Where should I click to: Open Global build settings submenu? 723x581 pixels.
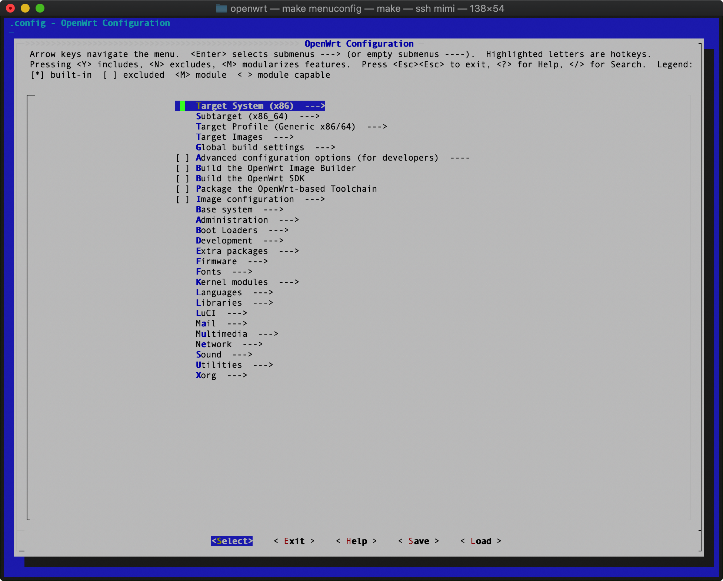pos(265,147)
